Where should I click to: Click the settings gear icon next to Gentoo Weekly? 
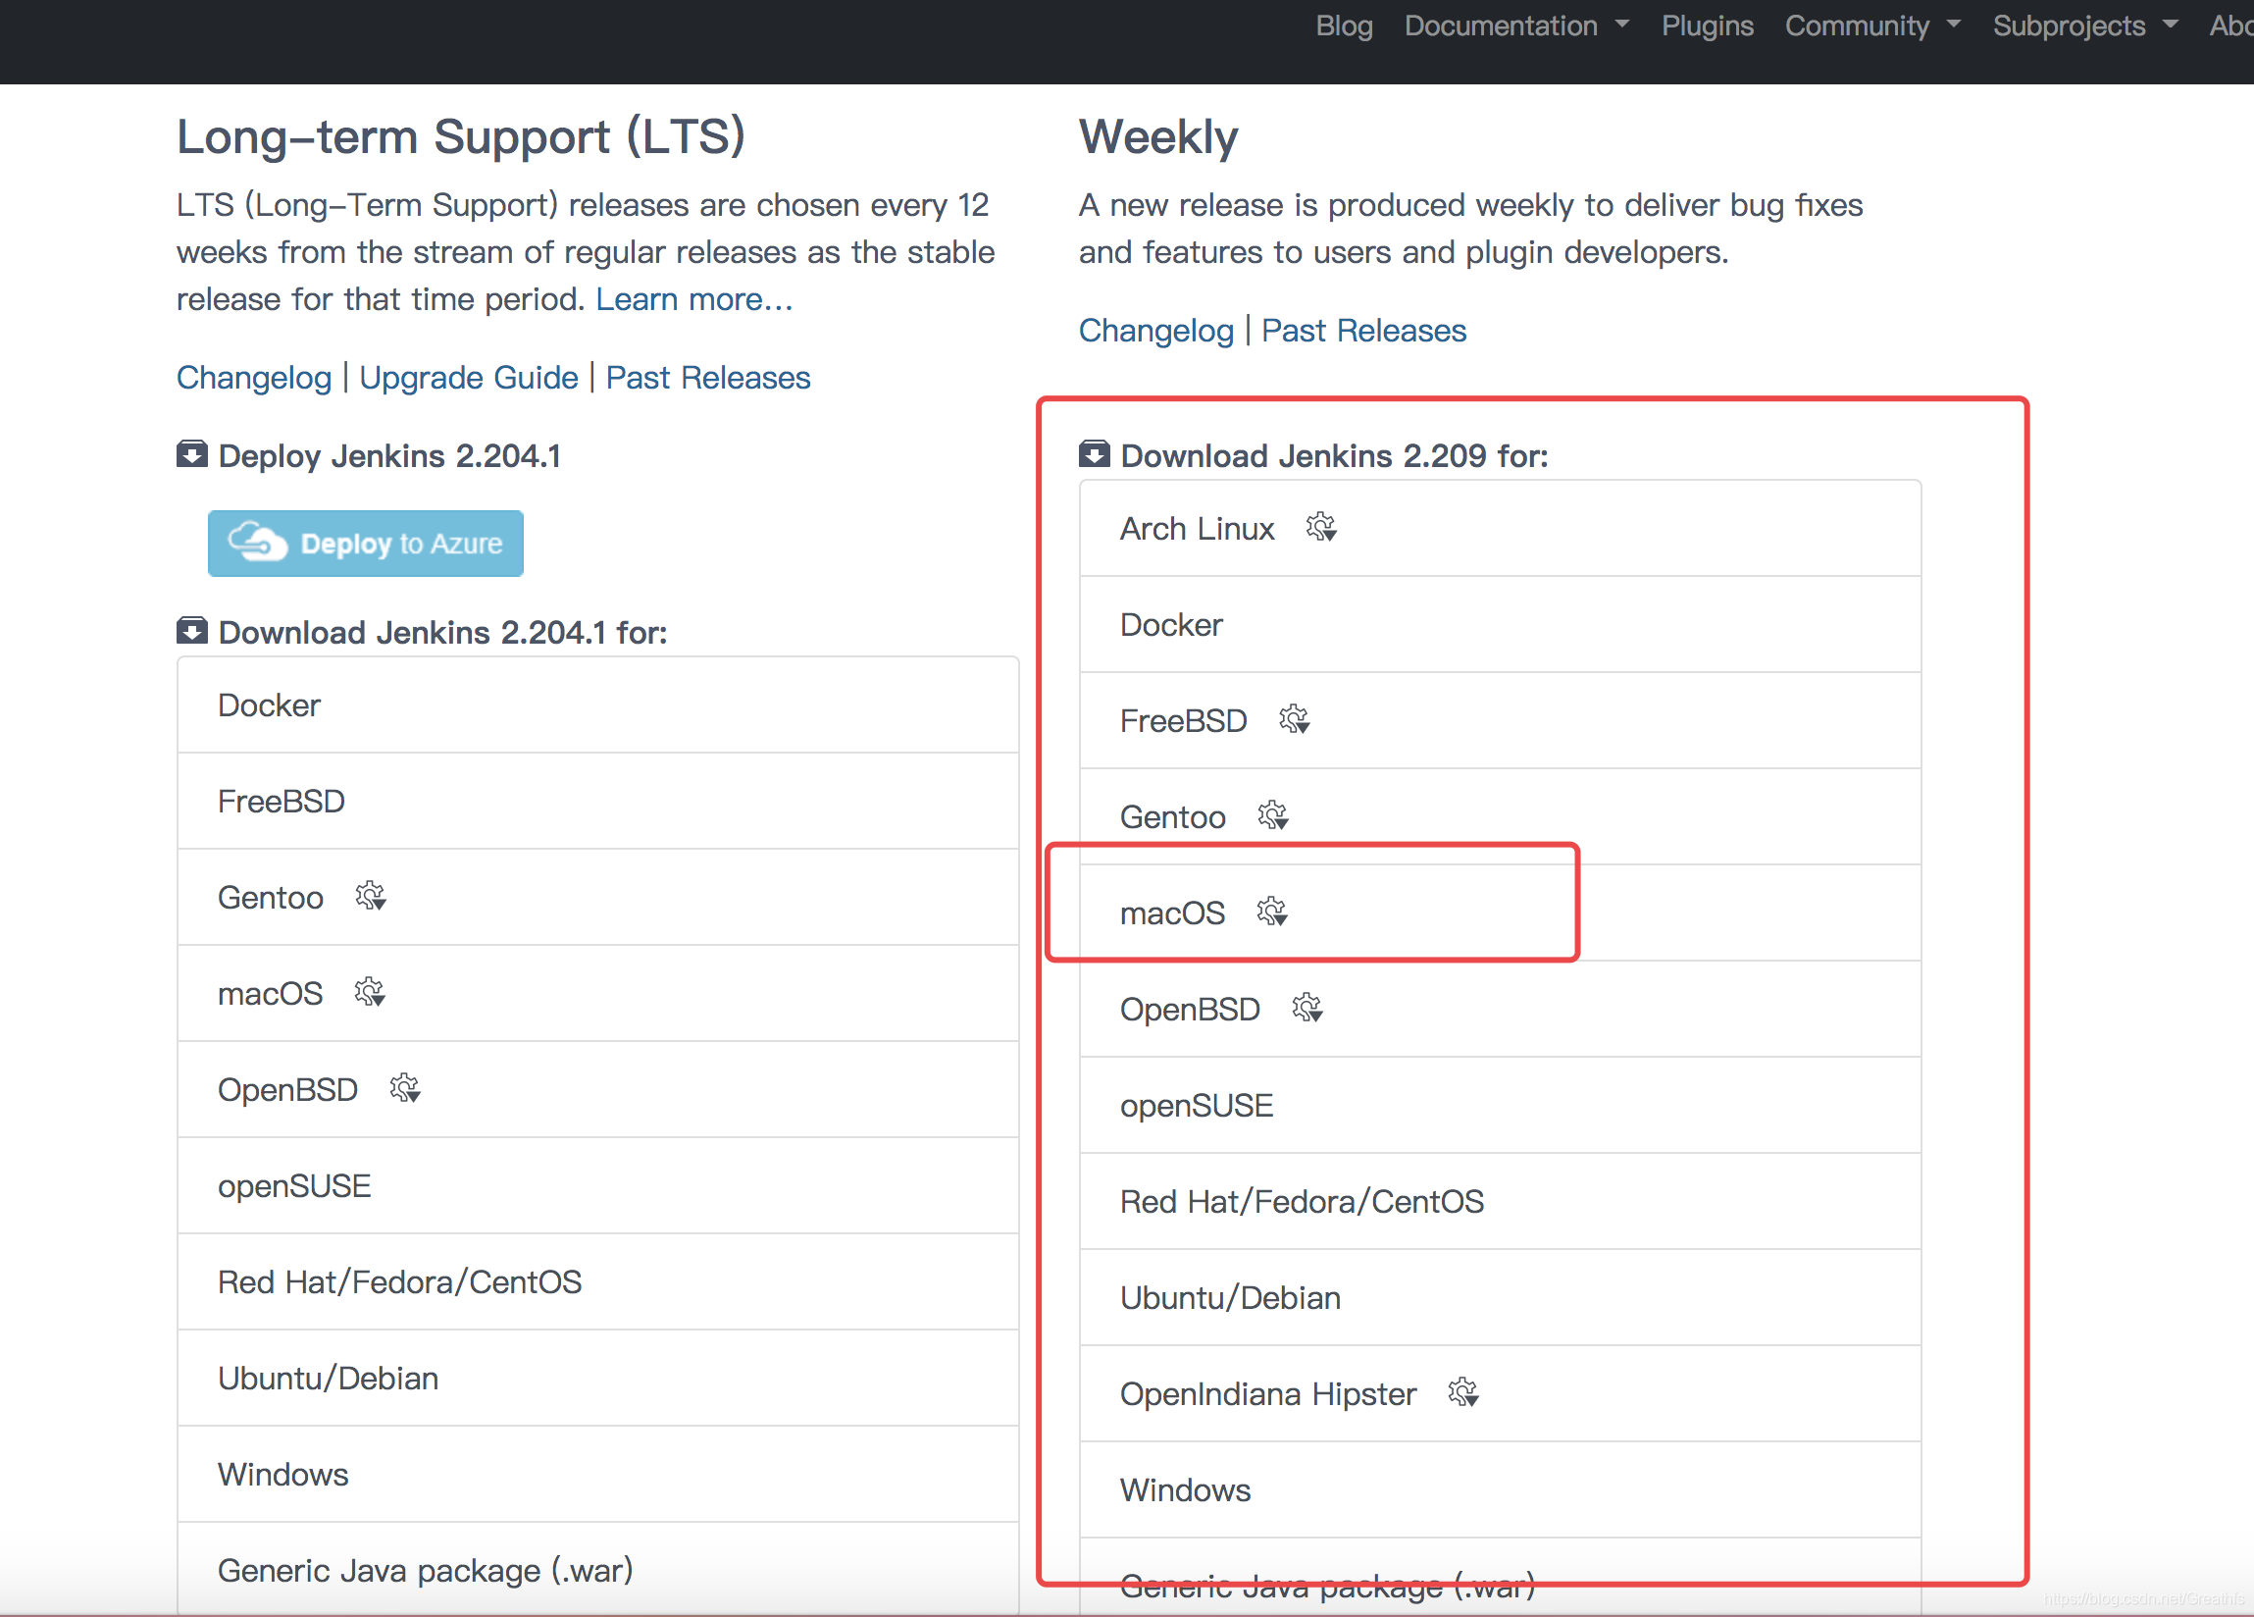coord(1273,815)
